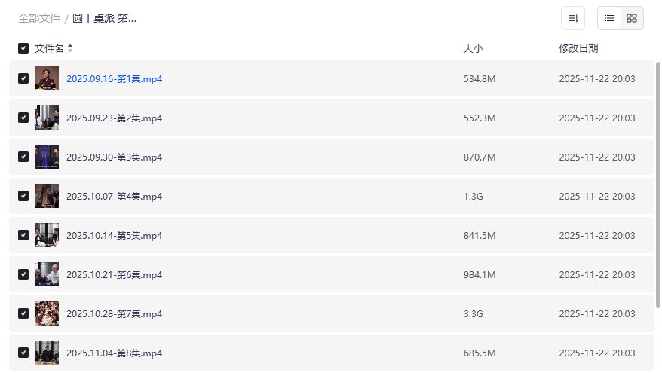Screen dimensions: 662x373
Task: Deselect the 2025.11.04-第8集.mp4 checkbox
Action: point(23,353)
